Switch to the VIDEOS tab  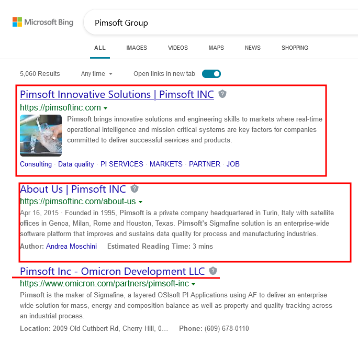178,48
